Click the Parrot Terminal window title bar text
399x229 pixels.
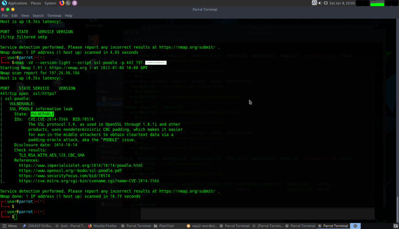[x=205, y=9]
